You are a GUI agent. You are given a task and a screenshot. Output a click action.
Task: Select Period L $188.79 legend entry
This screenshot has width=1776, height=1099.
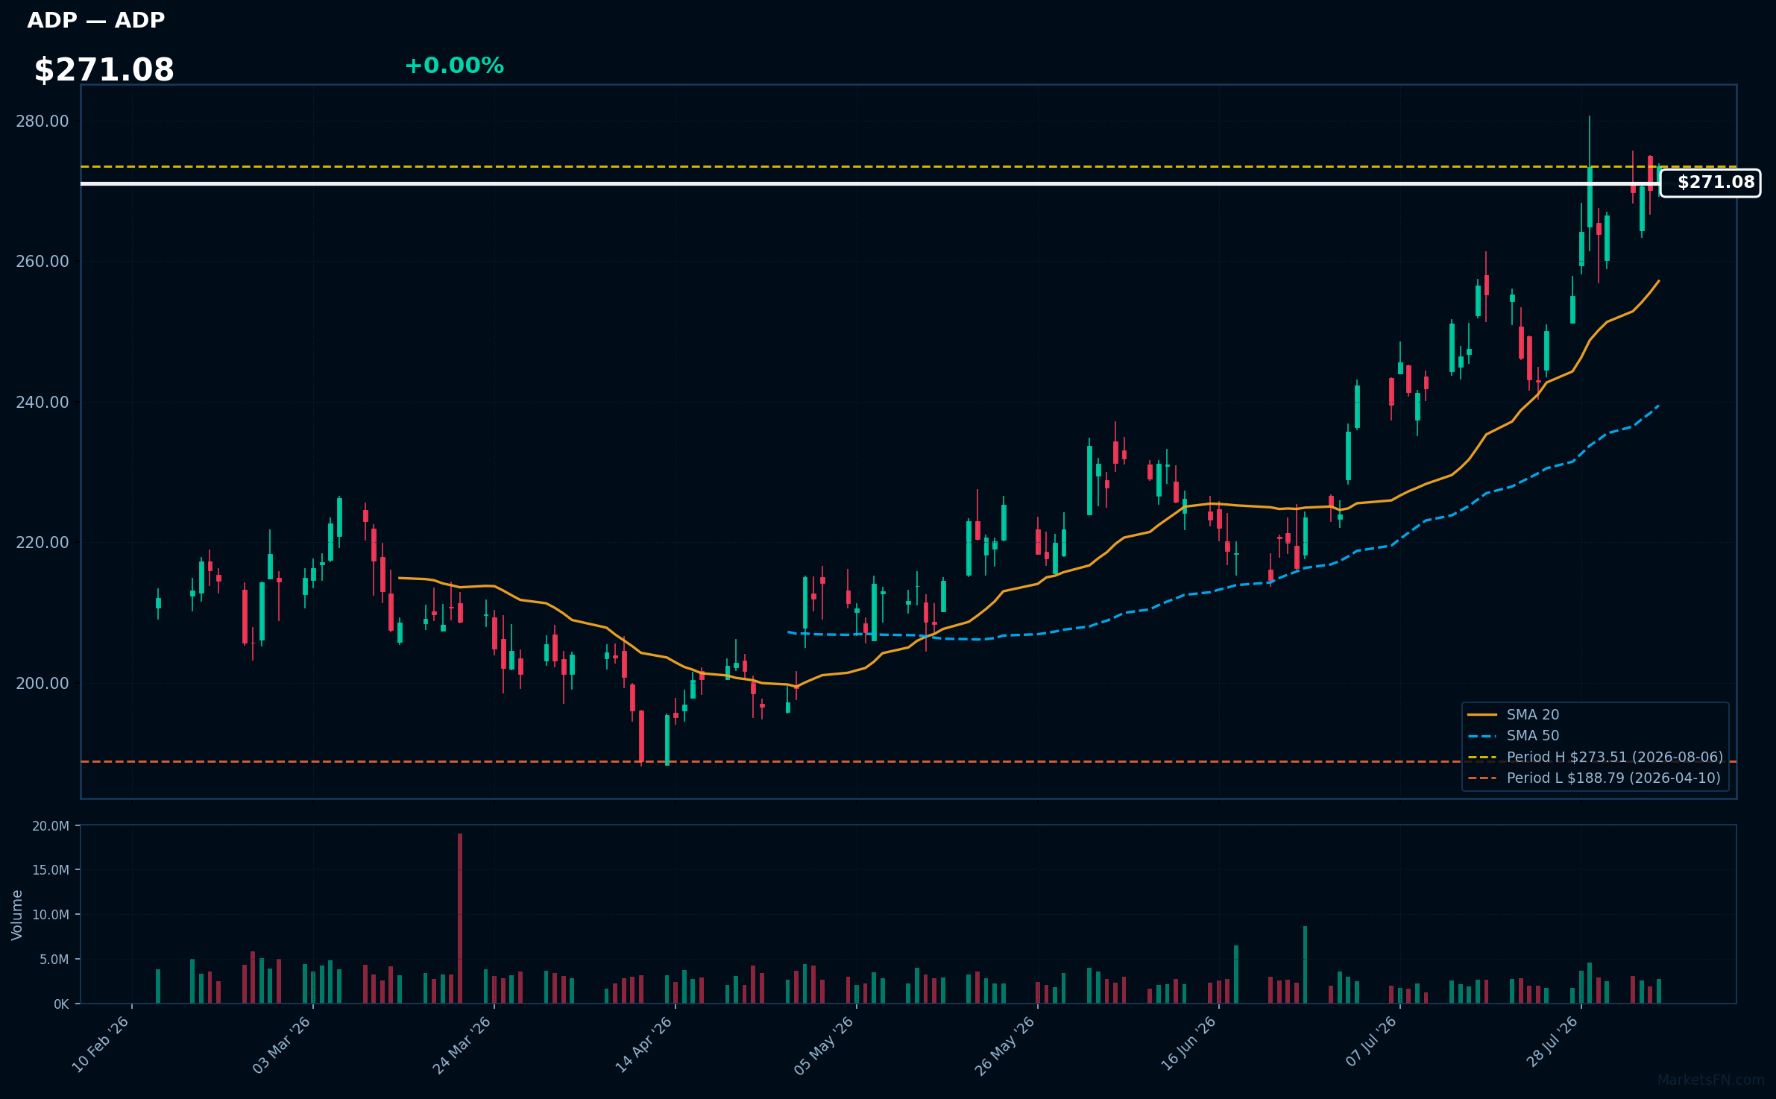coord(1594,778)
